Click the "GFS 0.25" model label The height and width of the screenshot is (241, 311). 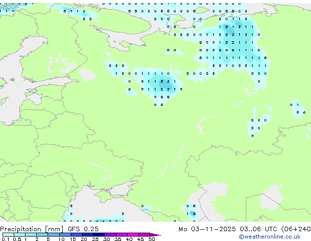(83, 229)
